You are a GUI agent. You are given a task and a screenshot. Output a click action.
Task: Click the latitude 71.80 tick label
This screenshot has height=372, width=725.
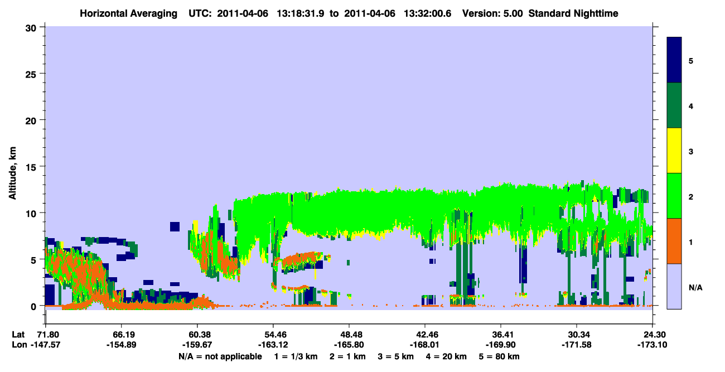coord(47,334)
